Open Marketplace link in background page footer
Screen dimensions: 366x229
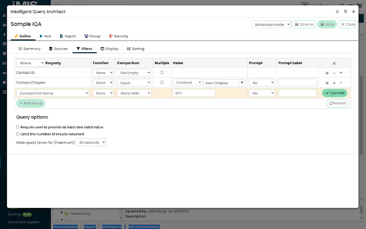(112, 227)
